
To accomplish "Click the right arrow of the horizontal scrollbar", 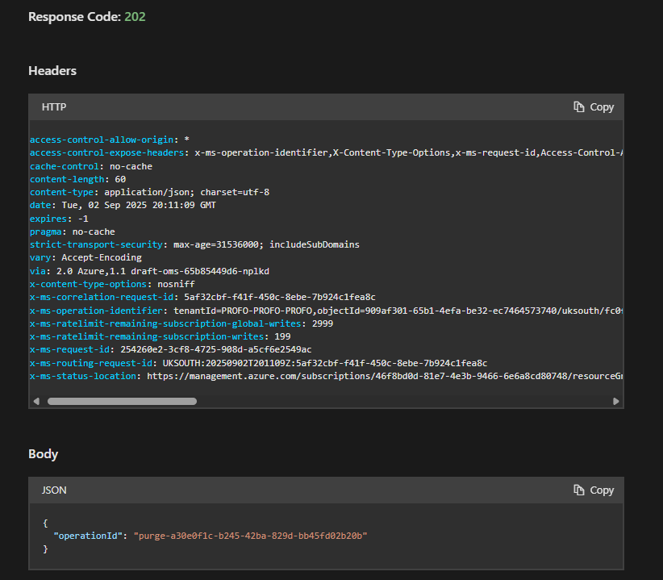I will [616, 401].
